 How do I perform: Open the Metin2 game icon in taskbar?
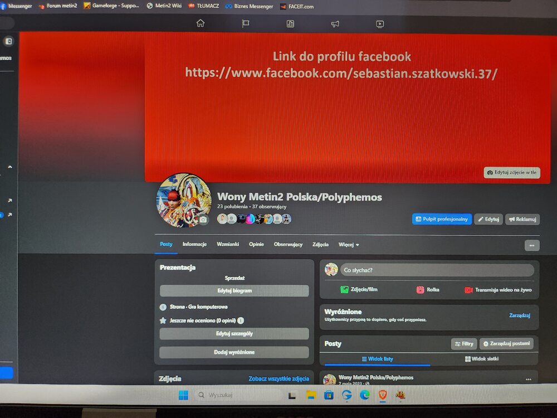tap(400, 395)
